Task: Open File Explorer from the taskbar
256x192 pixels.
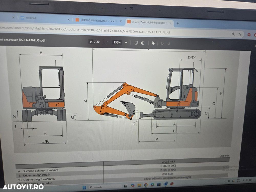Action: (x=139, y=185)
